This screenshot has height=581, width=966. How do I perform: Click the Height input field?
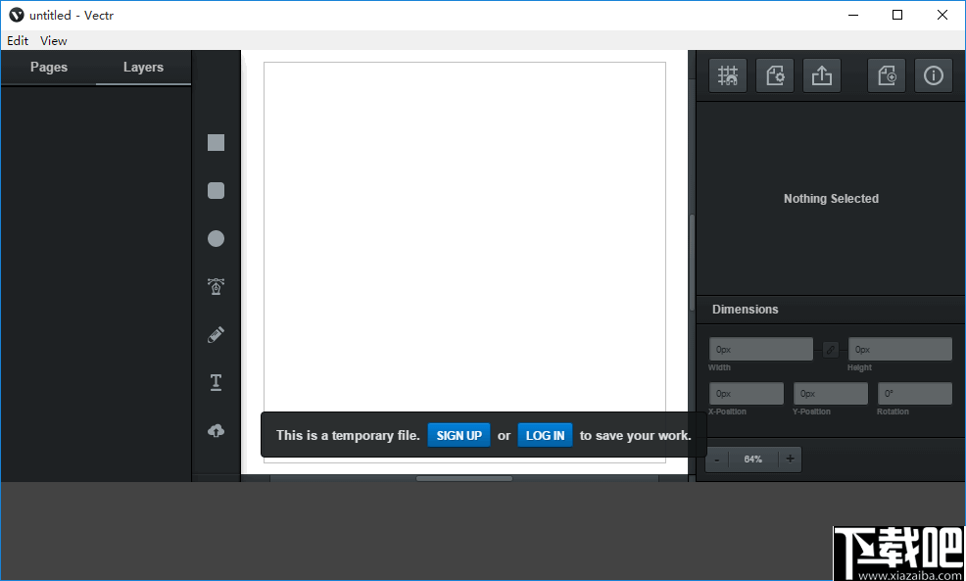click(900, 350)
